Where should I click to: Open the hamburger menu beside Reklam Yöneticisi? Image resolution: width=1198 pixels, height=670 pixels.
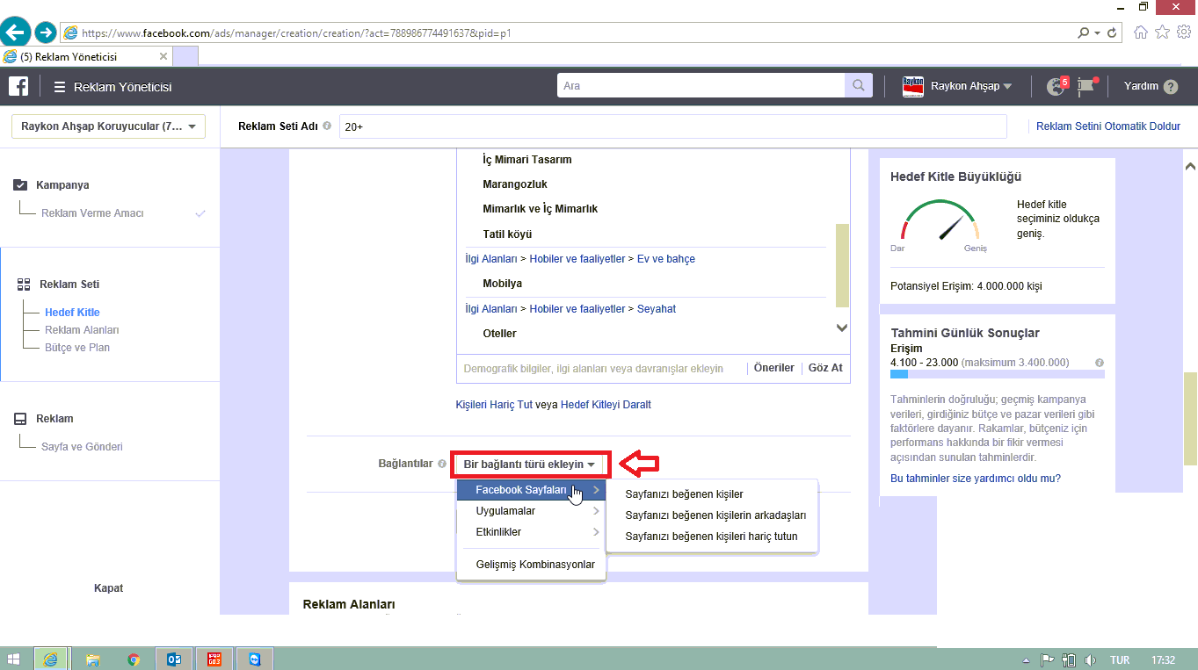60,87
